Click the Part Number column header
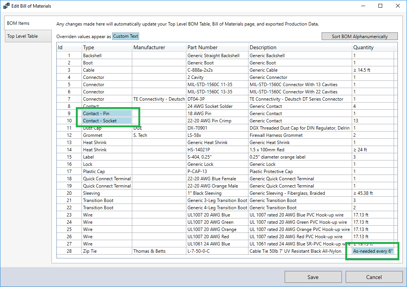407x287 pixels. [x=217, y=47]
